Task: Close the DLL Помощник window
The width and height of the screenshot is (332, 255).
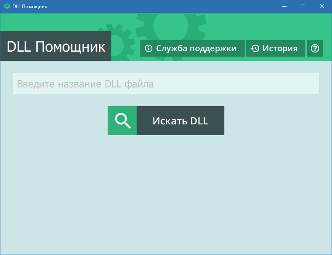Action: (322, 6)
